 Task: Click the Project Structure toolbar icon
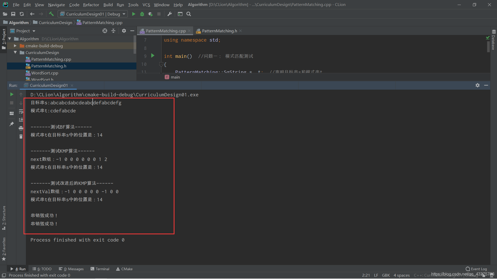(180, 14)
